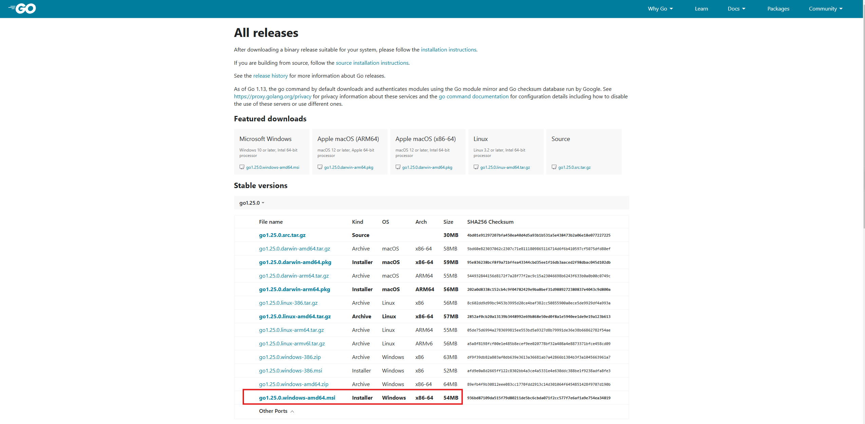The width and height of the screenshot is (865, 424).
Task: Click go1.25.0.windows-386.zip in the table
Action: coord(290,357)
